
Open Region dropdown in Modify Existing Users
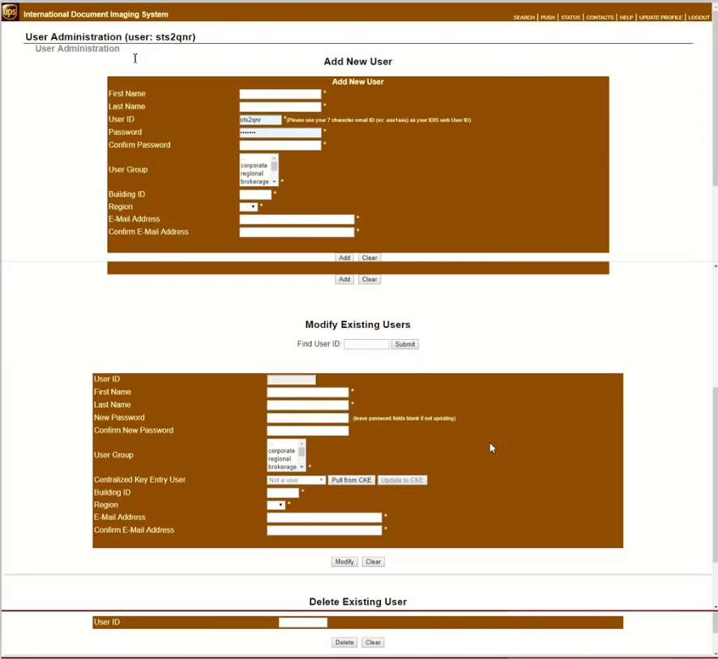[x=276, y=505]
